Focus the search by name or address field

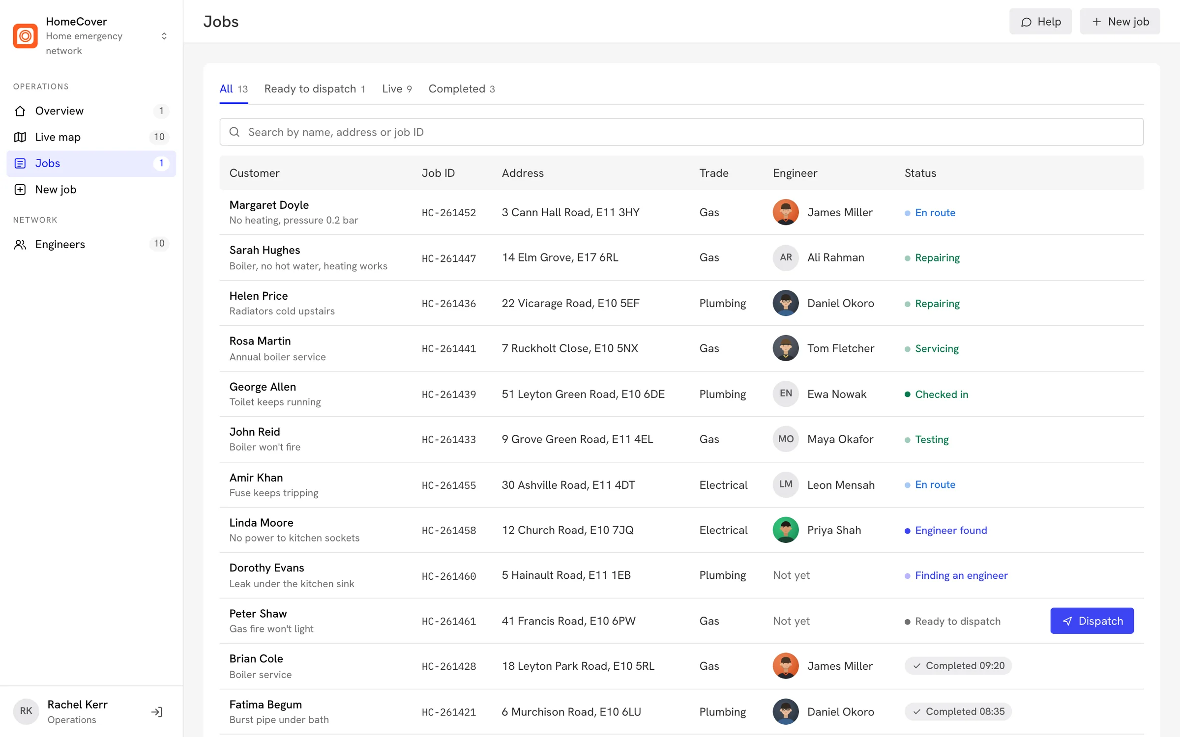coord(681,132)
